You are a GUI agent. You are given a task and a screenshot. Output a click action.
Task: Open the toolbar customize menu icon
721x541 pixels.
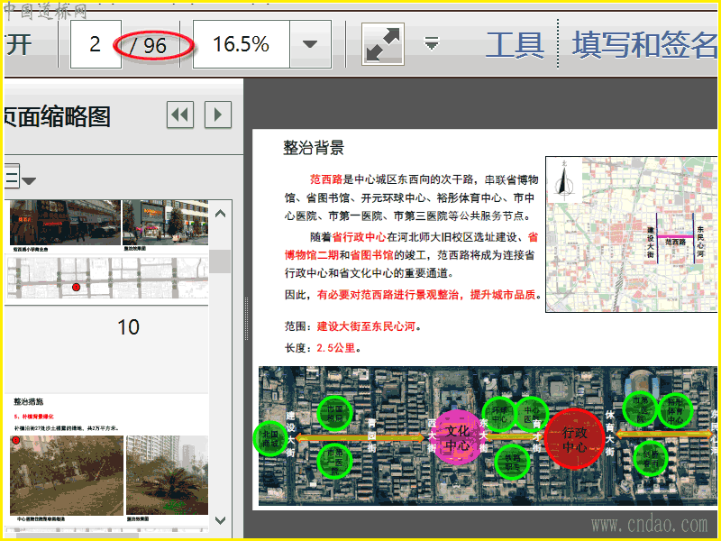click(432, 43)
